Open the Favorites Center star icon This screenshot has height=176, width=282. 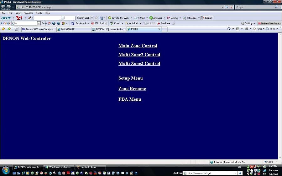click(x=3, y=29)
